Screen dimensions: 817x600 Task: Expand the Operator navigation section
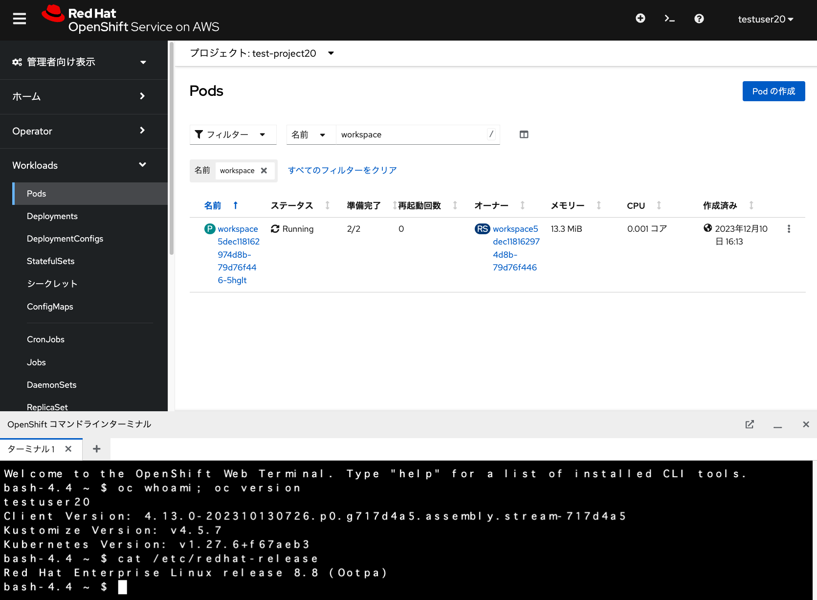79,131
